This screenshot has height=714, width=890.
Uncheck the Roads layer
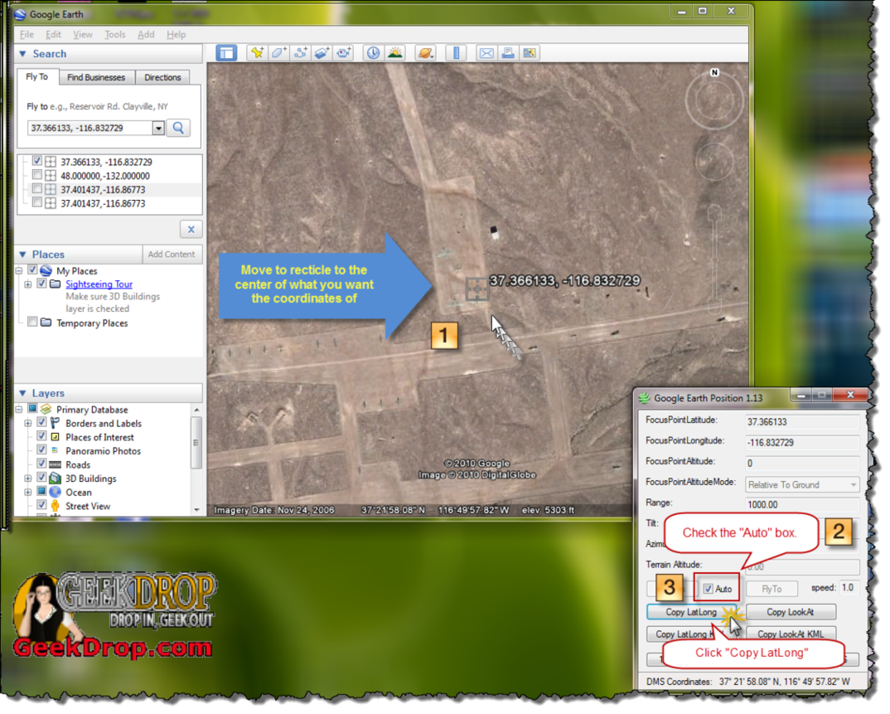pos(41,464)
